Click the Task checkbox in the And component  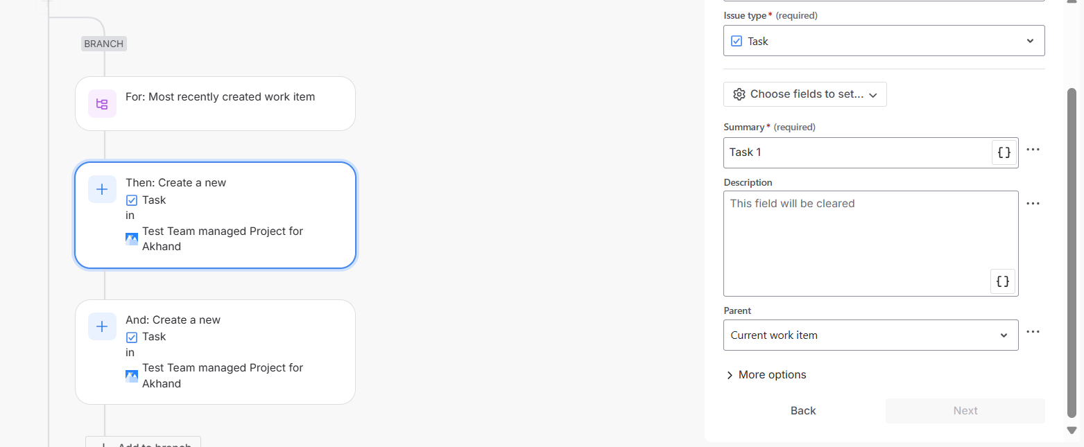point(131,336)
